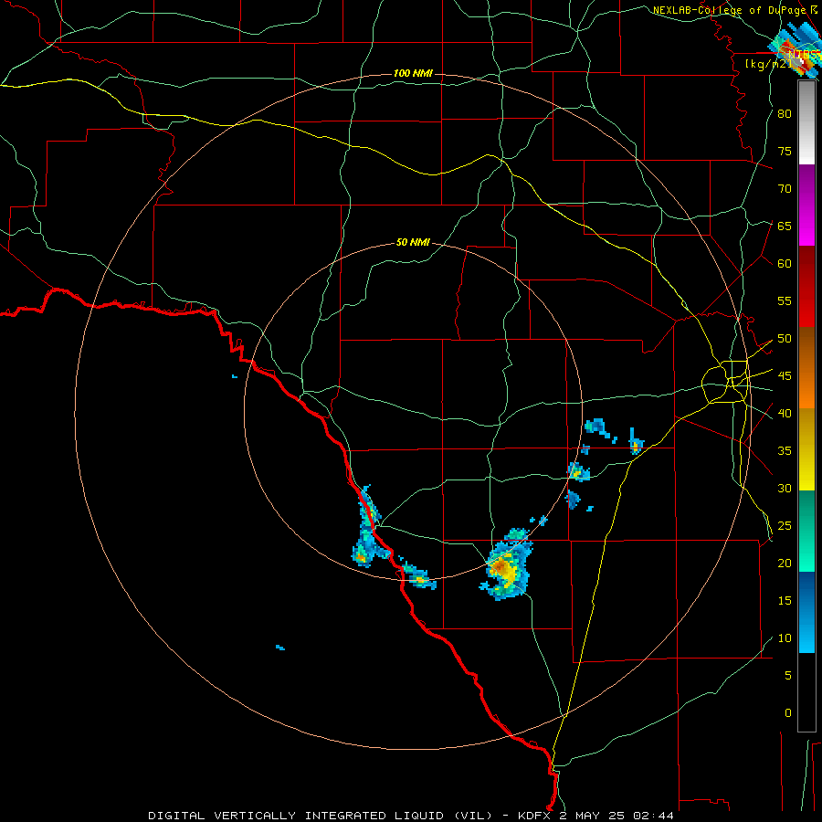Pick the white-gray segment of the color bar
822x822 pixels.
(806, 122)
